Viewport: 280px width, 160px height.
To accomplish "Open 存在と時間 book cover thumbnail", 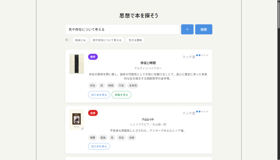I will [x=77, y=64].
